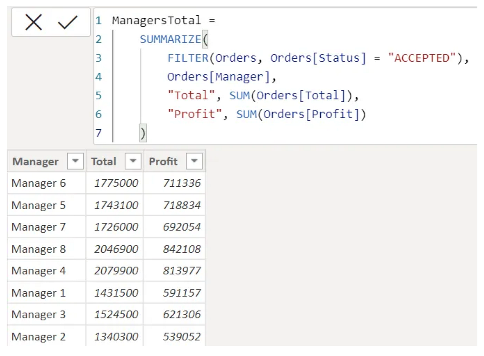
Task: Select the Manager column header
Action: pos(36,161)
